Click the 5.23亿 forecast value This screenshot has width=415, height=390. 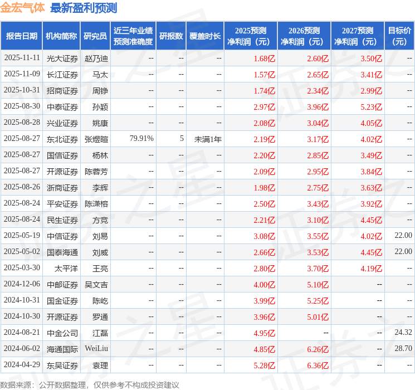[x=372, y=107]
